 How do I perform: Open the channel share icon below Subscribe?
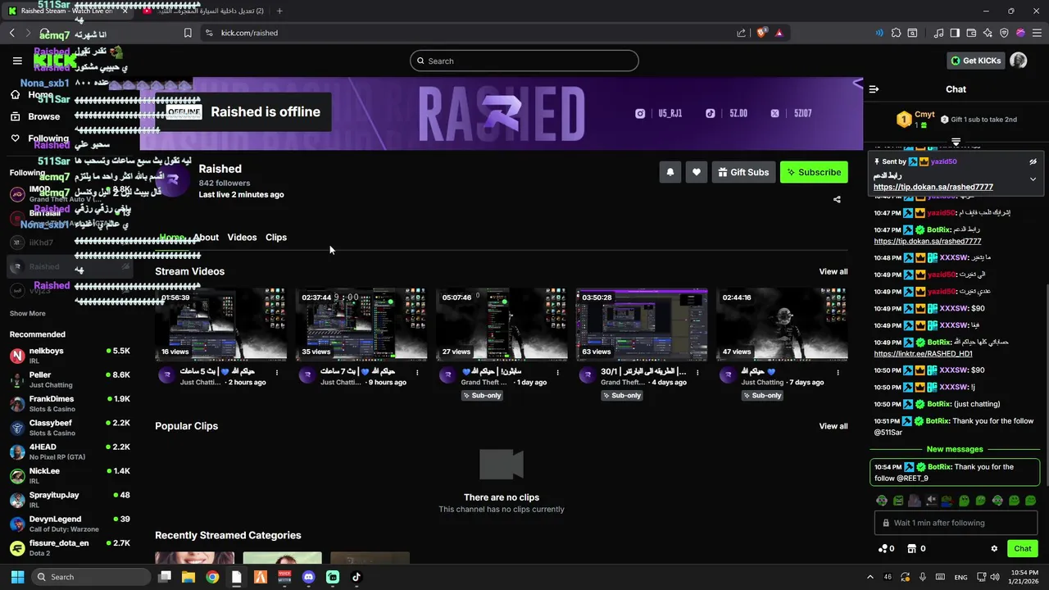[837, 199]
